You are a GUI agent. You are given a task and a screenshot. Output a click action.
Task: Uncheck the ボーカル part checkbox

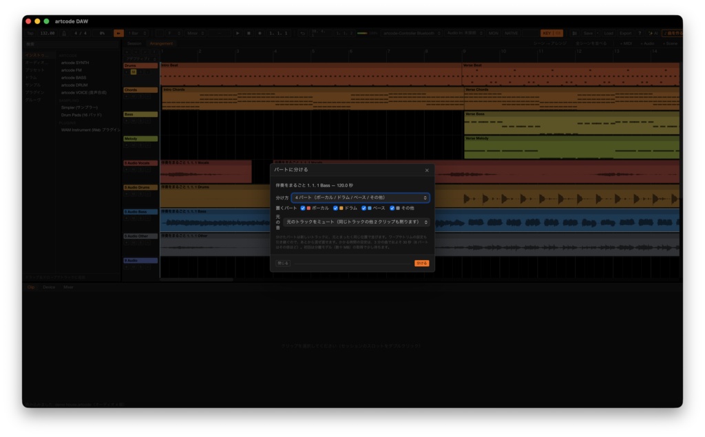[303, 208]
